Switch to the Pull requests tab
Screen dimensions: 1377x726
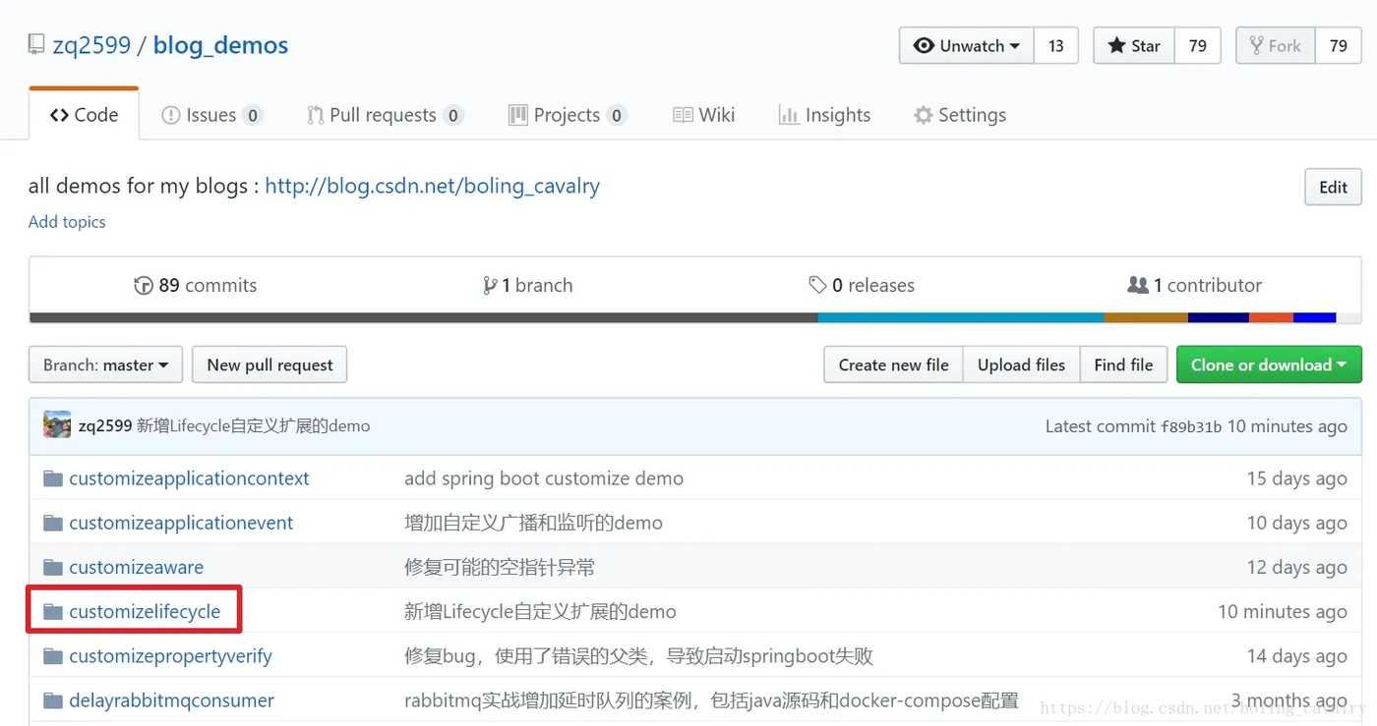(385, 115)
